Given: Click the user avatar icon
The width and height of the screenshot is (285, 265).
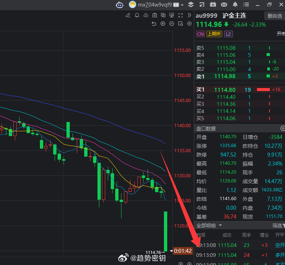Looking at the screenshot, I should (133, 4).
